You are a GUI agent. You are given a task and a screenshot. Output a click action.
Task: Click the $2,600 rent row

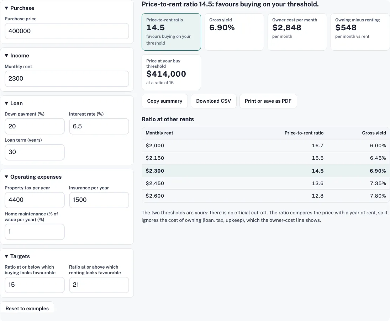266,196
